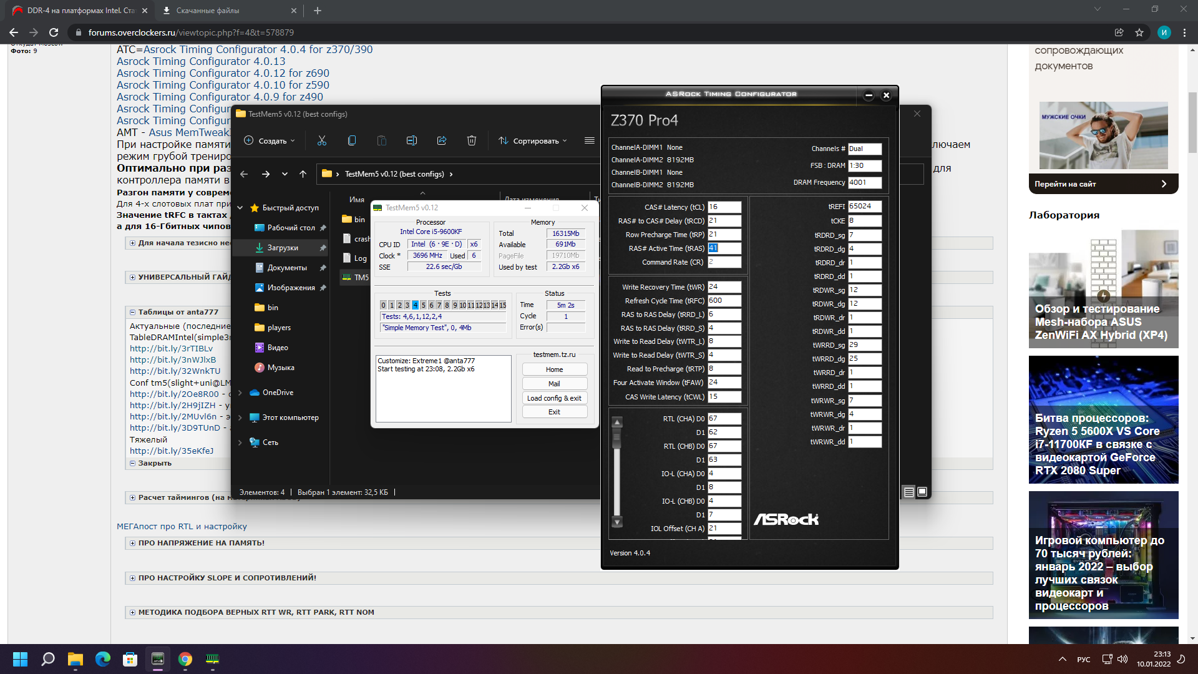
Task: Click the Cut scissors icon in Explorer toolbar
Action: click(x=322, y=141)
